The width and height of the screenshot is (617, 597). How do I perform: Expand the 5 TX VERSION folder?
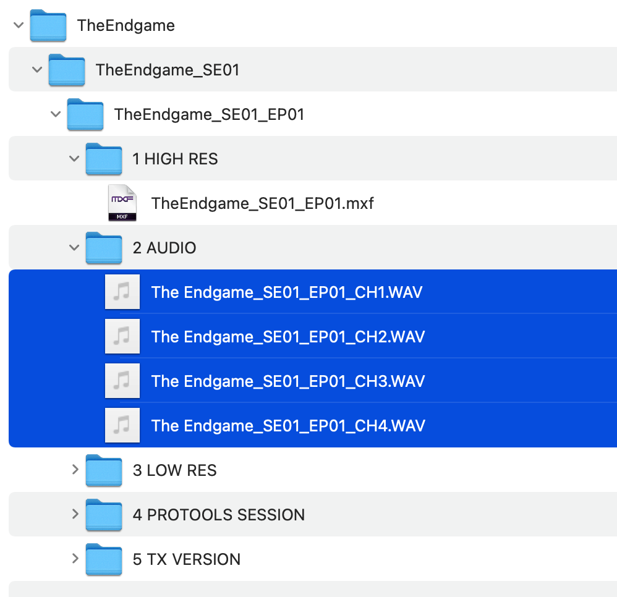point(75,559)
